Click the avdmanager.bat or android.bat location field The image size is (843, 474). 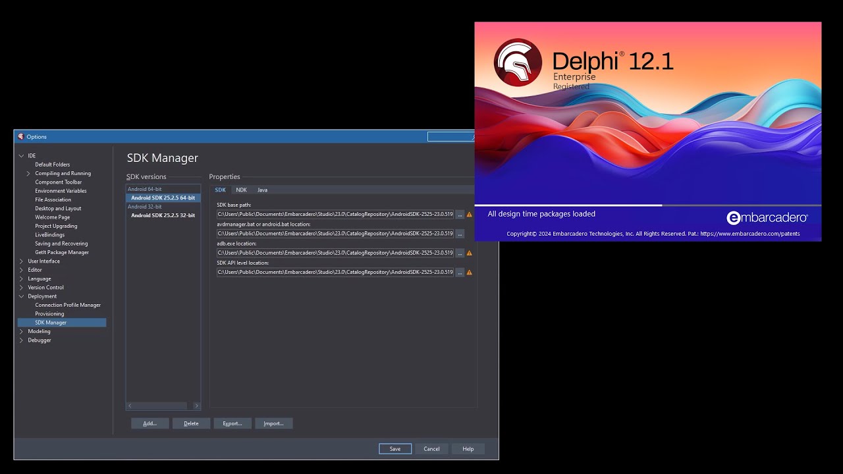point(335,234)
